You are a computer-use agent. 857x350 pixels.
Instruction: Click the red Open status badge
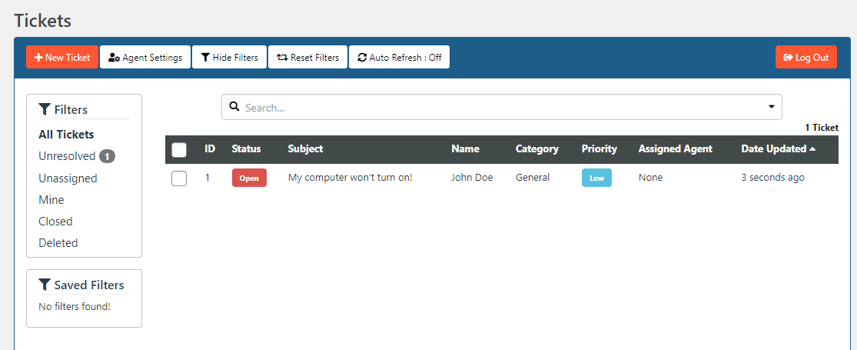249,178
